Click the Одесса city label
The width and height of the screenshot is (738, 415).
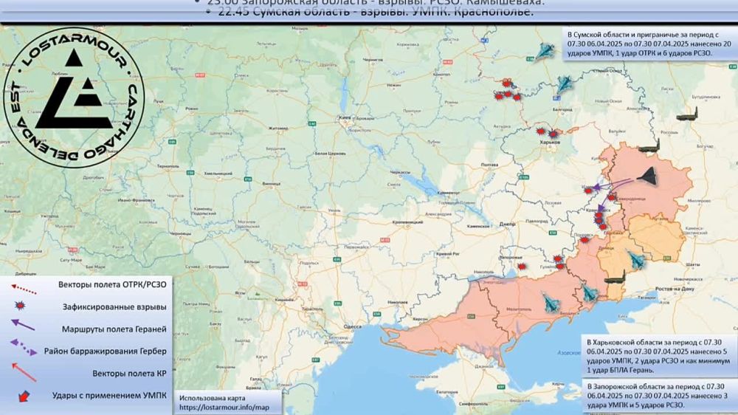point(352,326)
